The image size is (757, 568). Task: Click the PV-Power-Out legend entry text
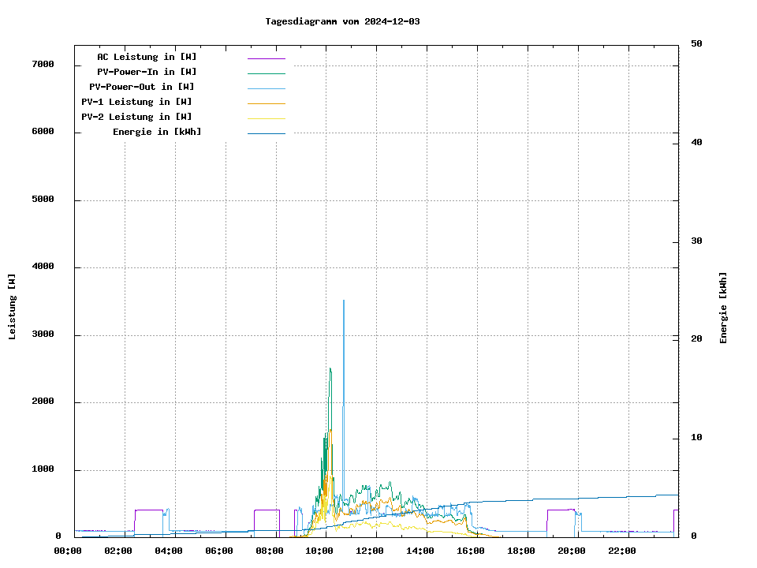coord(142,87)
